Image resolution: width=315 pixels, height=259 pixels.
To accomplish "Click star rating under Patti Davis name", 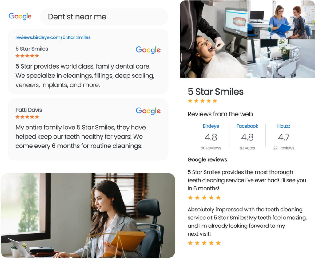I will click(x=27, y=117).
